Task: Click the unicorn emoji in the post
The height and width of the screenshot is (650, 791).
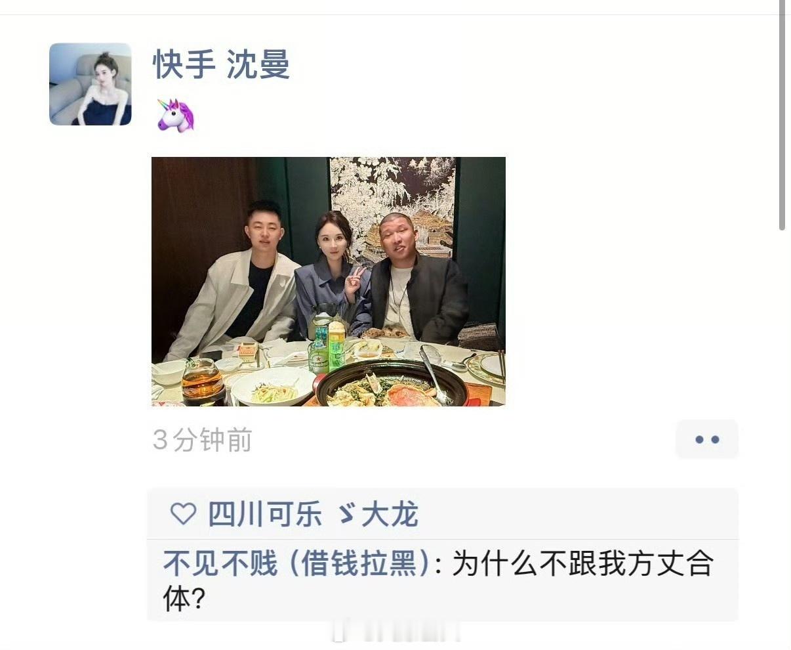Action: coord(176,115)
